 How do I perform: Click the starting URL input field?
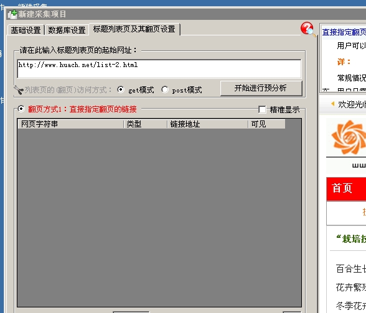point(159,69)
